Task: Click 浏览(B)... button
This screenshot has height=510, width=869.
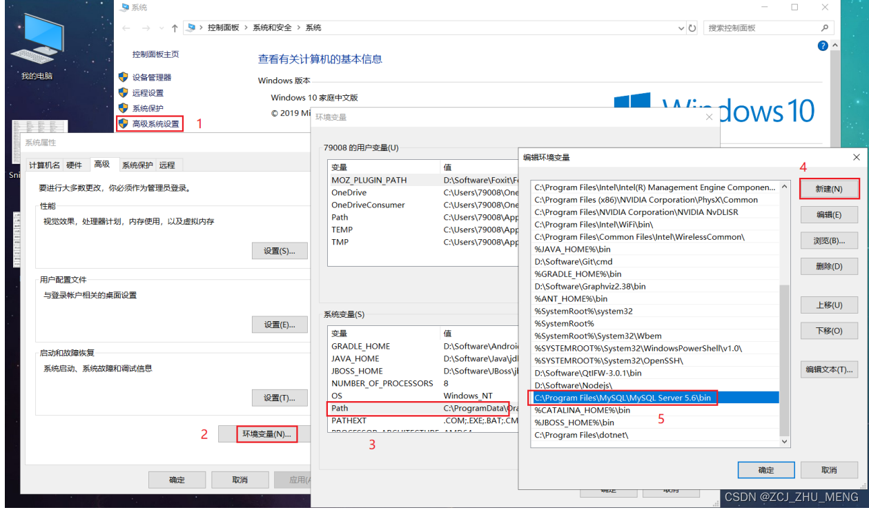Action: pyautogui.click(x=829, y=241)
